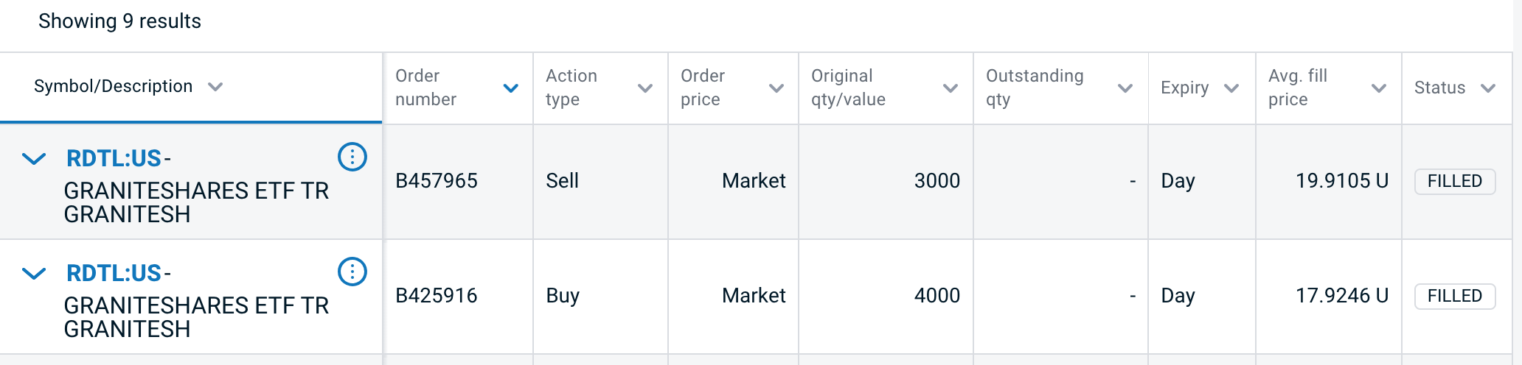Open Avg. fill price column dropdown arrow
Viewport: 1522px width, 365px height.
[x=1379, y=88]
